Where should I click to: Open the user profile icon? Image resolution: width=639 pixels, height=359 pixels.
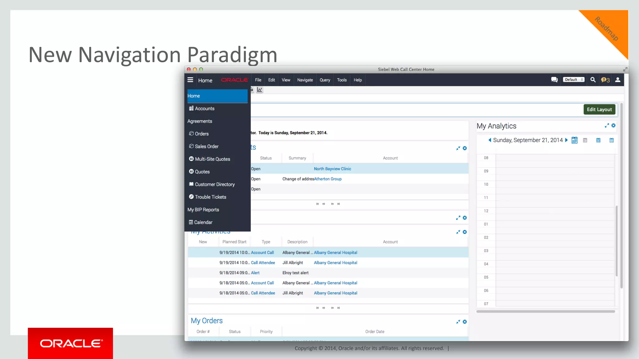pos(618,80)
